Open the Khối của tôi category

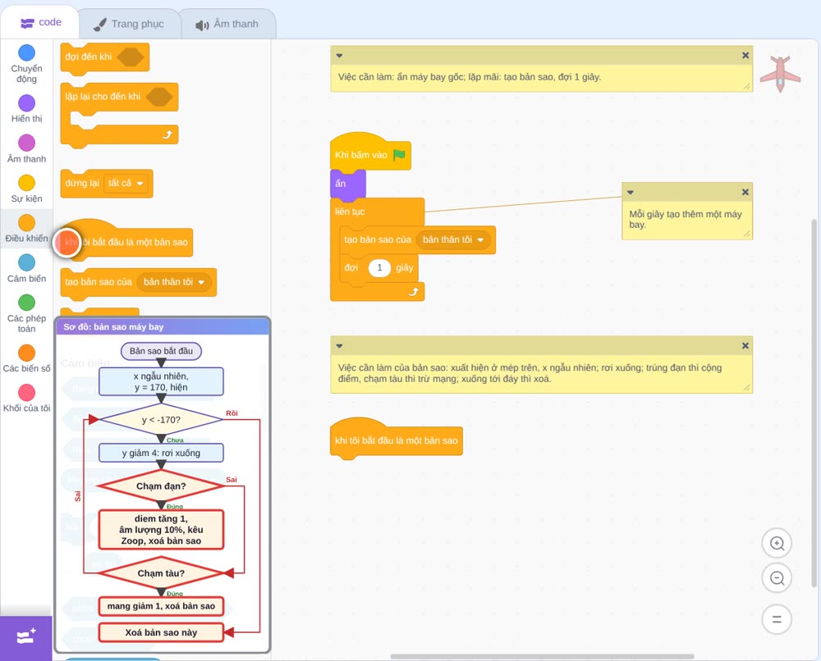(x=26, y=399)
